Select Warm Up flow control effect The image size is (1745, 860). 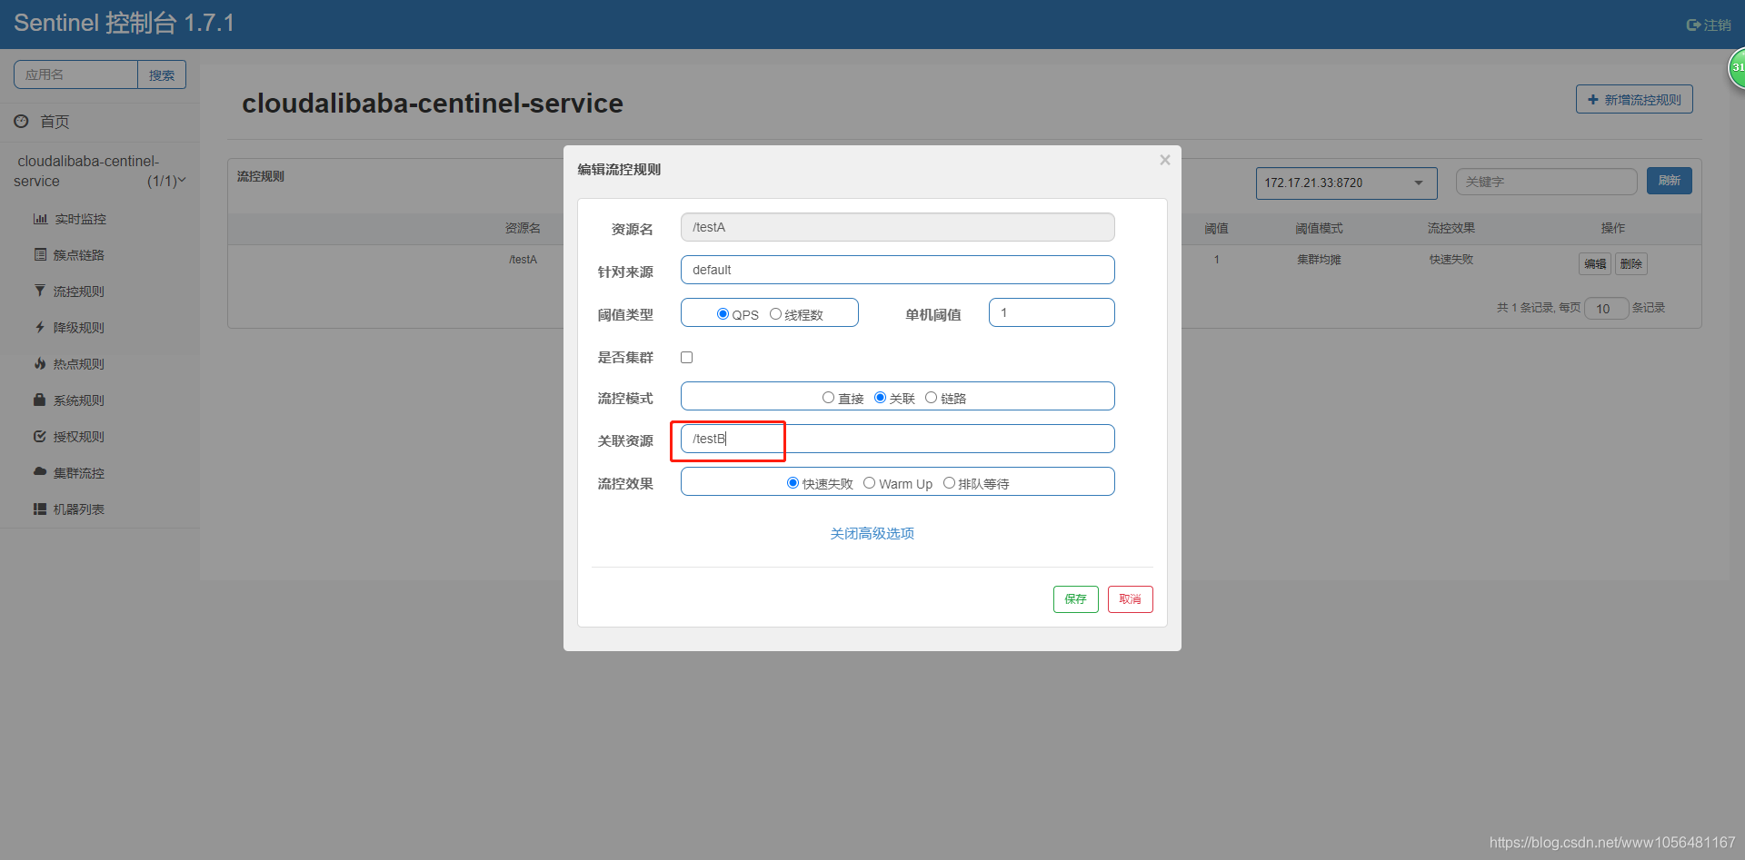click(x=869, y=483)
